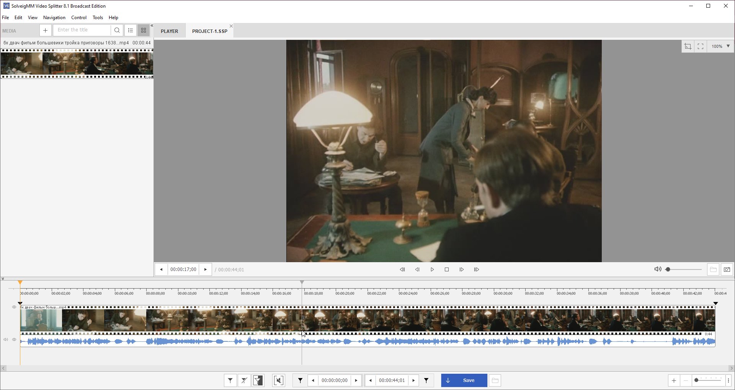Toggle mute audio for selected fragment
The width and height of the screenshot is (735, 390).
point(279,380)
